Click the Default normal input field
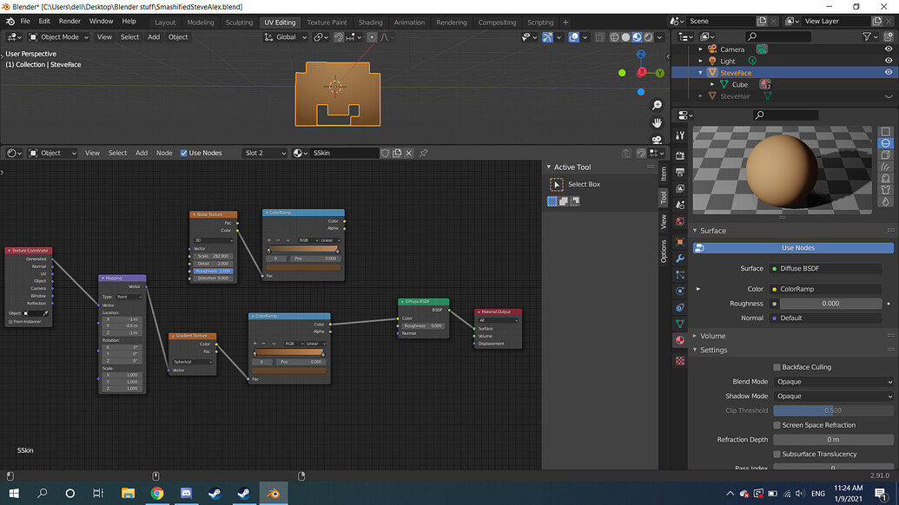The image size is (899, 505). pos(825,318)
